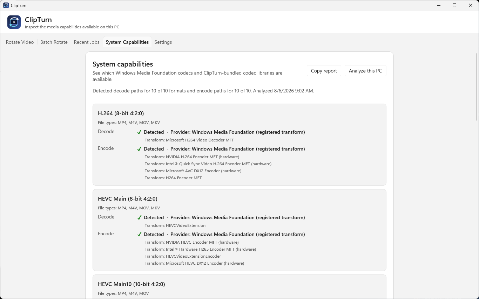Viewport: 479px width, 299px height.
Task: Click "Transform: Microsoft HEVC DX12 Encoder (hardware)"
Action: [194, 263]
